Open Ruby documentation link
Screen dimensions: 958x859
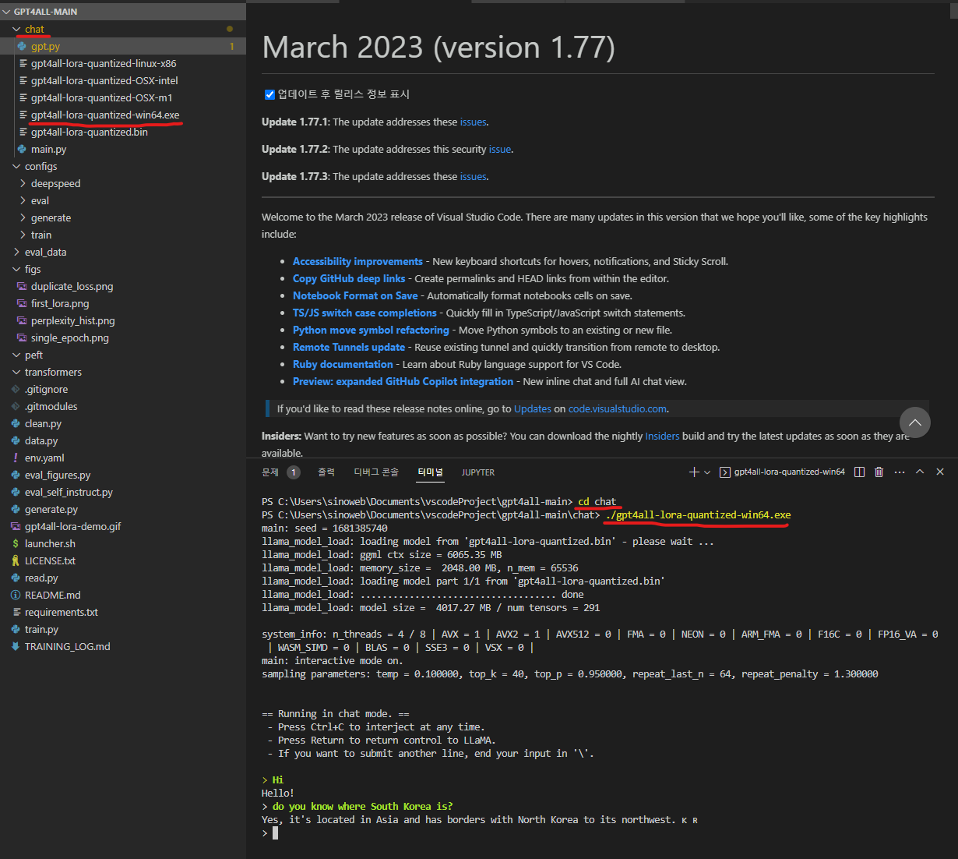(x=343, y=364)
